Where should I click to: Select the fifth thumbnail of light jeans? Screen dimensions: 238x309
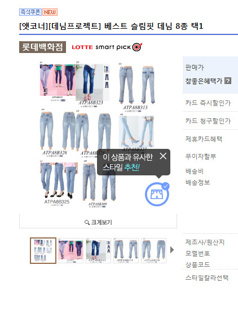point(153,250)
